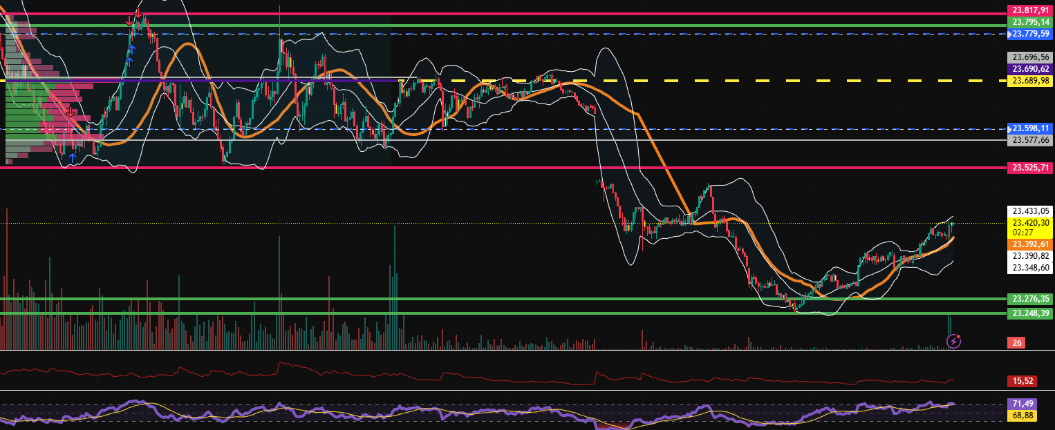Viewport: 1055px width, 430px height.
Task: Open the purple lightning bolt event icon
Action: (x=953, y=340)
